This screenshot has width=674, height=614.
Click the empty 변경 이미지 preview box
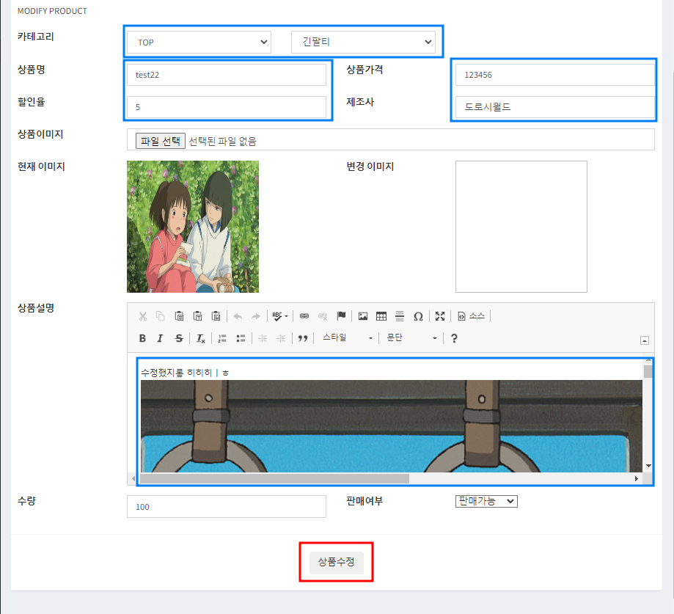[x=521, y=227]
